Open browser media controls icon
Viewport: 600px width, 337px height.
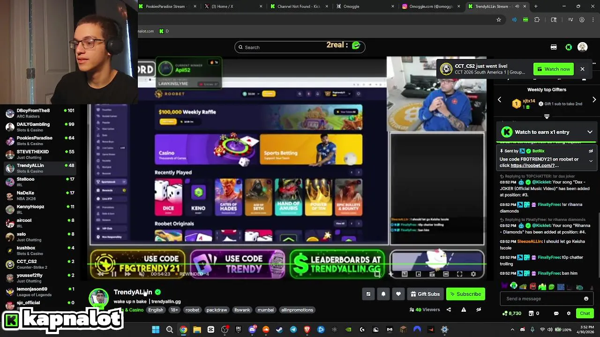[570, 20]
